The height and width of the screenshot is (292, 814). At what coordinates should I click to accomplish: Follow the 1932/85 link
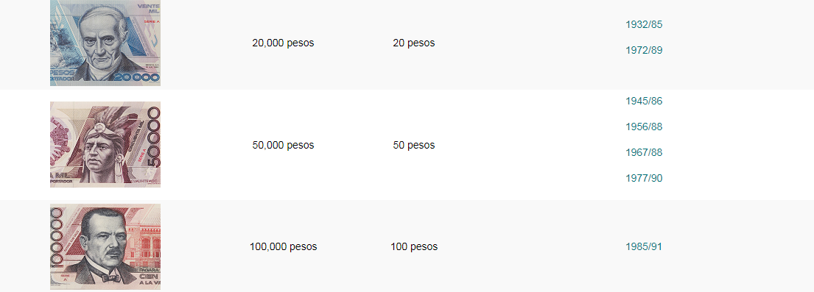tap(644, 24)
